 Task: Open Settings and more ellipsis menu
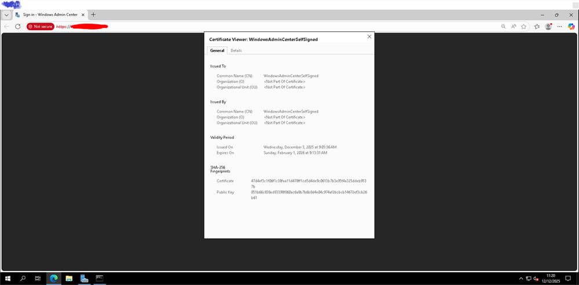pyautogui.click(x=560, y=27)
